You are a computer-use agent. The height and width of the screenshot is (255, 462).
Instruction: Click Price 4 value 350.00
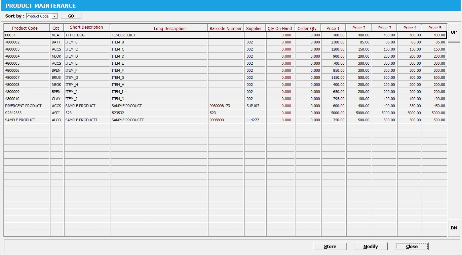point(409,106)
